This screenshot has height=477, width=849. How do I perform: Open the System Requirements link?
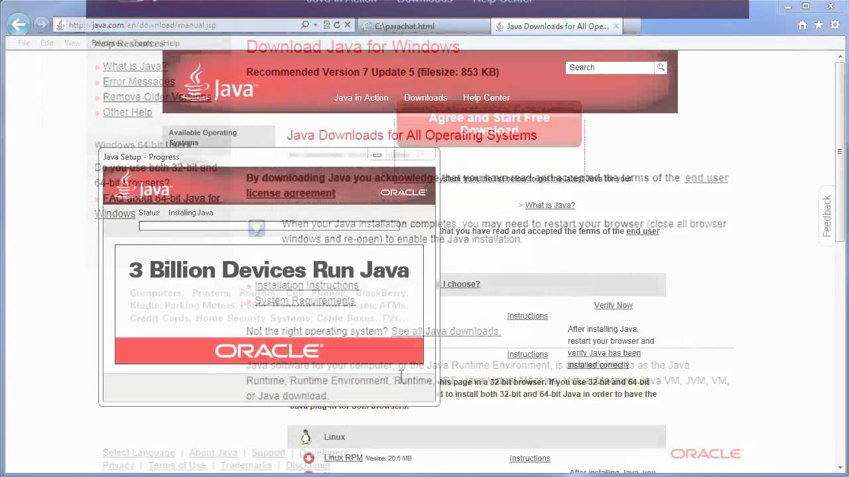[x=305, y=300]
